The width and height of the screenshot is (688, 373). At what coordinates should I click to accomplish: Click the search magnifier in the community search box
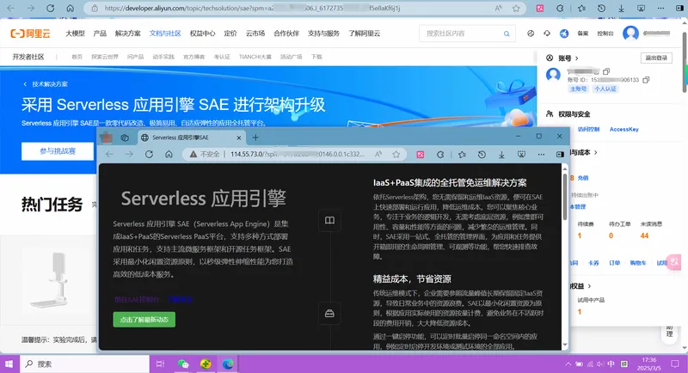tap(507, 34)
